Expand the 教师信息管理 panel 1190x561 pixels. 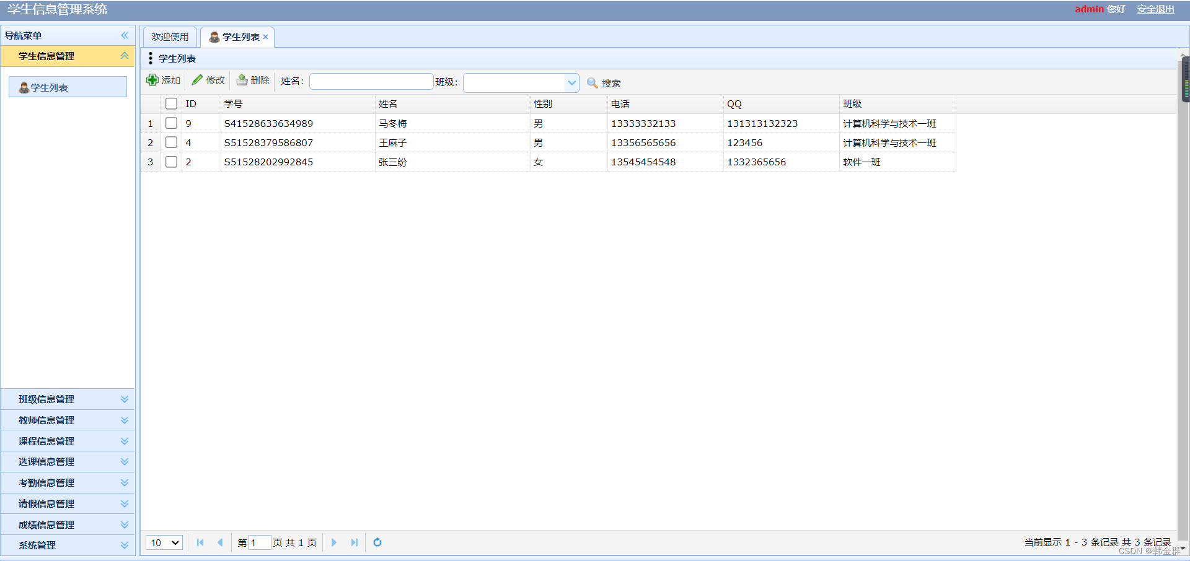(x=125, y=420)
